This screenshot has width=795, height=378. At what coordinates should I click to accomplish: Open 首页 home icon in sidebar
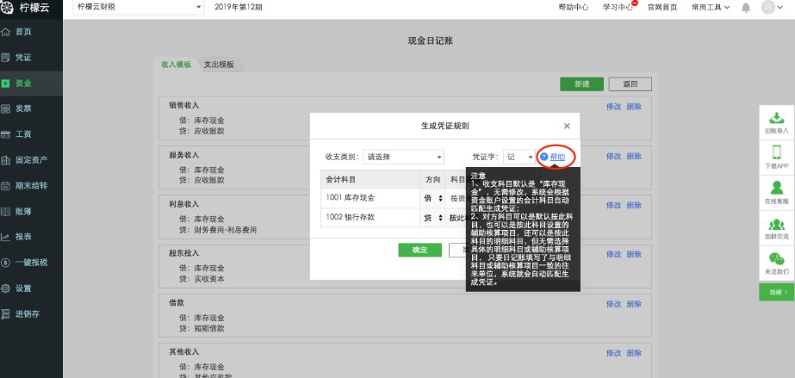[5, 32]
